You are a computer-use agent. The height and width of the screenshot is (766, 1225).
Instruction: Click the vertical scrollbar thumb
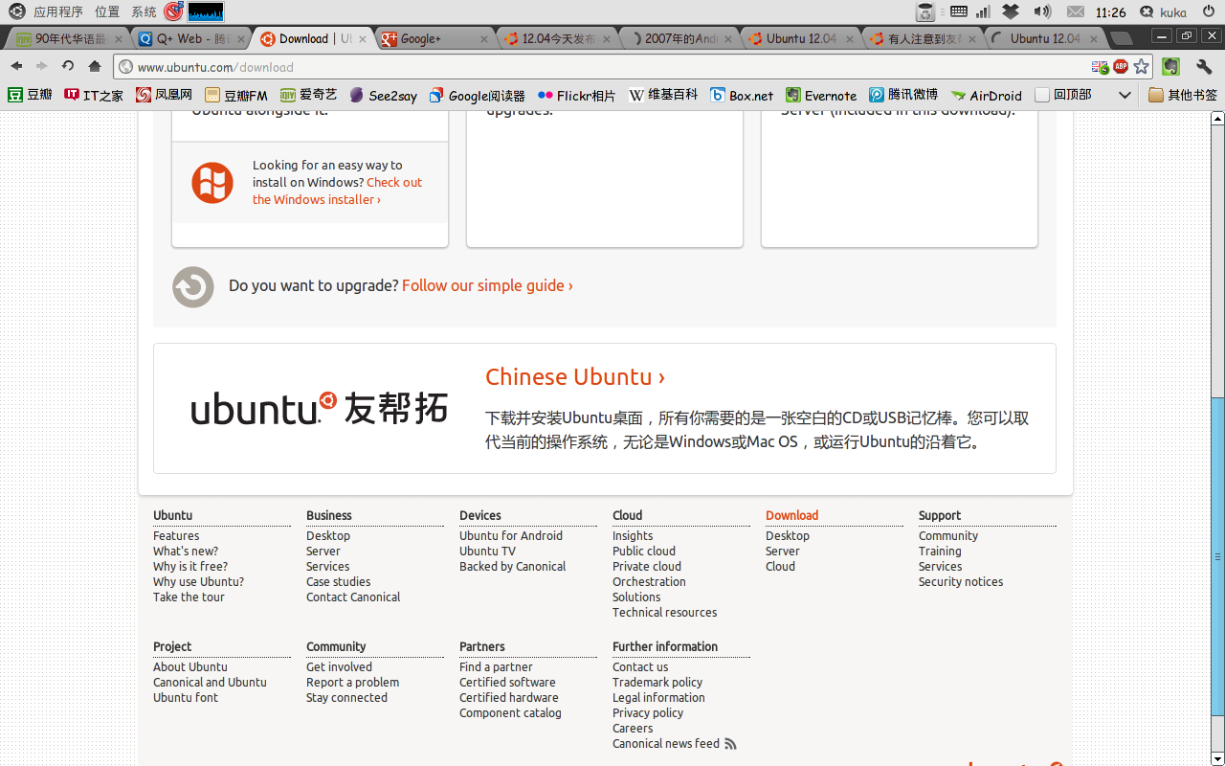1217,556
